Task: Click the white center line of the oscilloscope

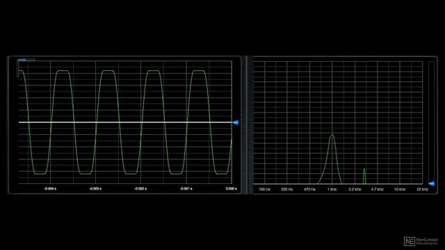Action: [125, 122]
